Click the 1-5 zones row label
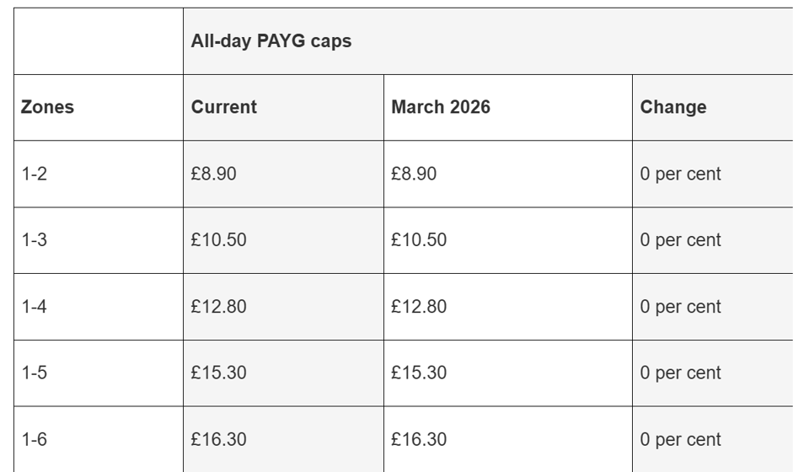Viewport: 809px width, 472px height. (99, 373)
